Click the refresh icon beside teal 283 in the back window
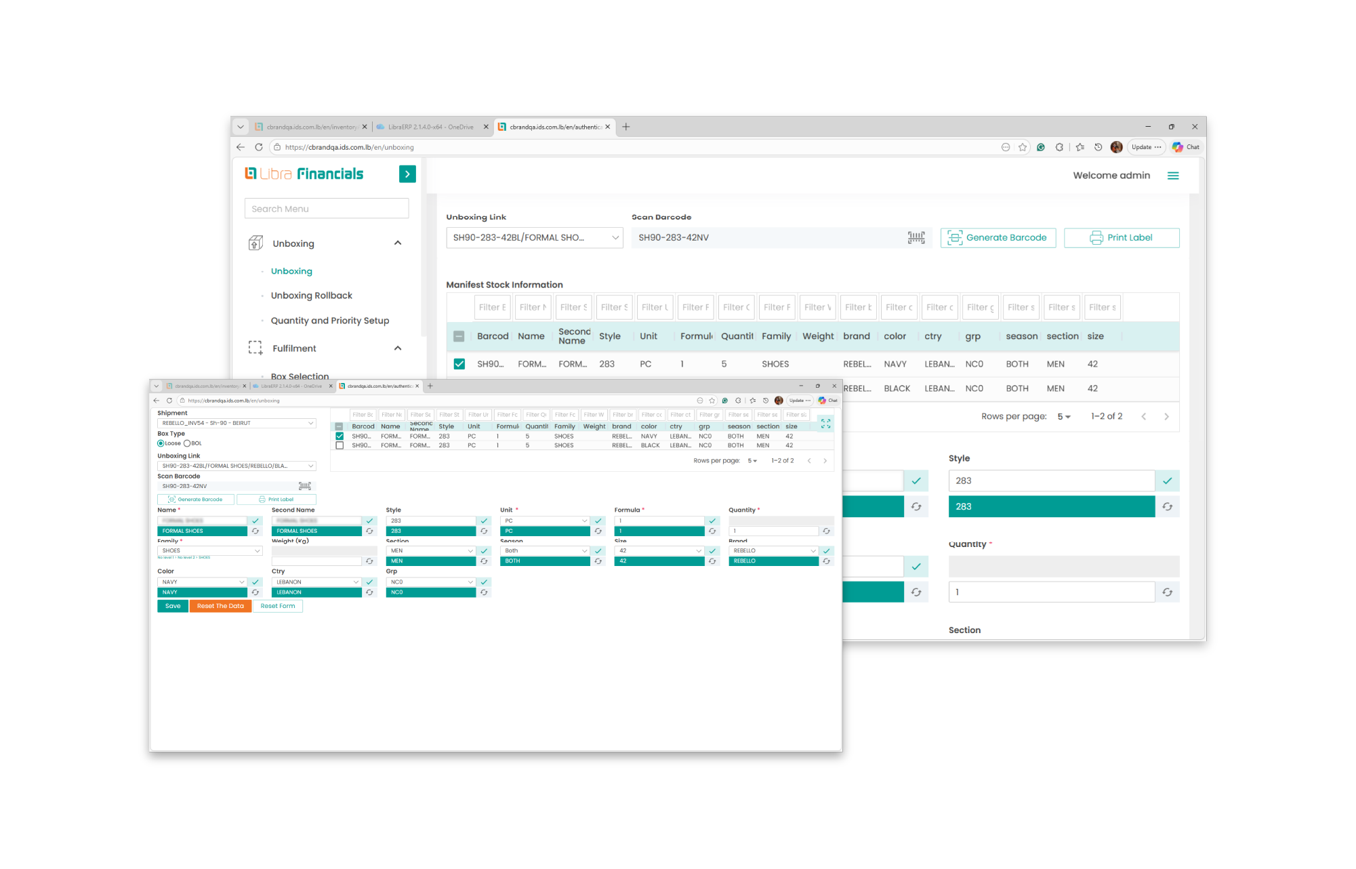 1167,506
